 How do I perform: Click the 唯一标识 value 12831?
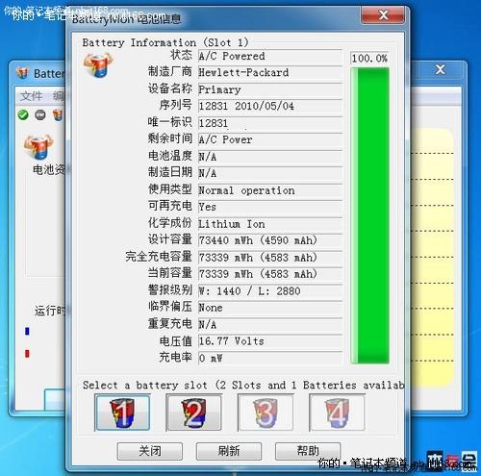tap(270, 123)
